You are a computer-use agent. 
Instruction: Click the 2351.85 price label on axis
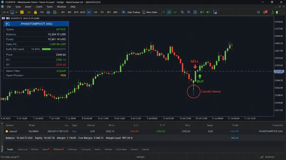(x=279, y=71)
